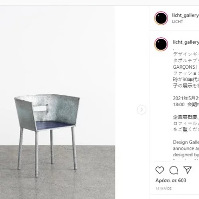This screenshot has width=199, height=199.
Task: Open the licht_gallery username in the post header
Action: [185, 16]
